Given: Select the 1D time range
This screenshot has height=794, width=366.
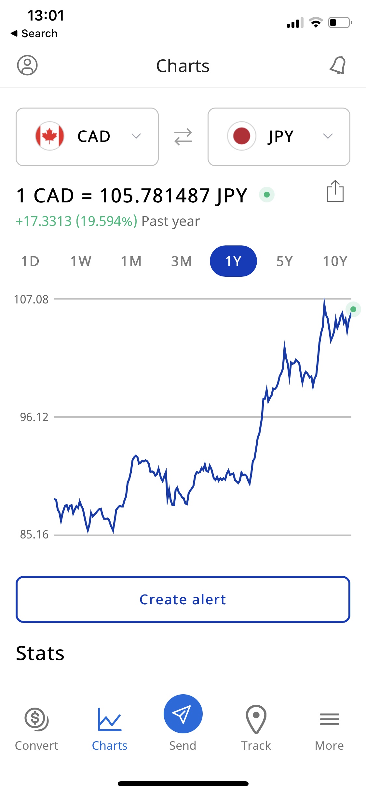Looking at the screenshot, I should coord(30,261).
